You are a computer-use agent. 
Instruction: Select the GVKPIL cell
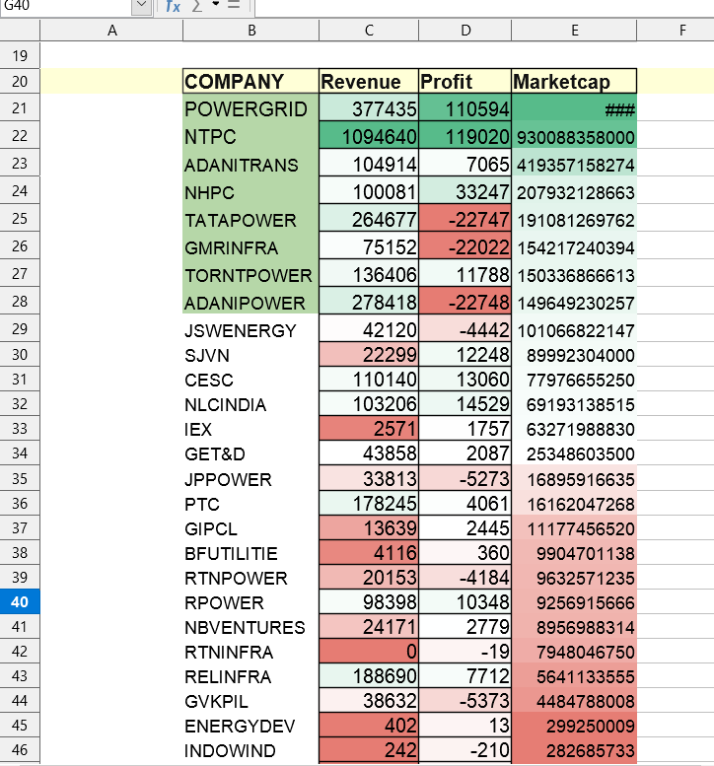pyautogui.click(x=250, y=701)
